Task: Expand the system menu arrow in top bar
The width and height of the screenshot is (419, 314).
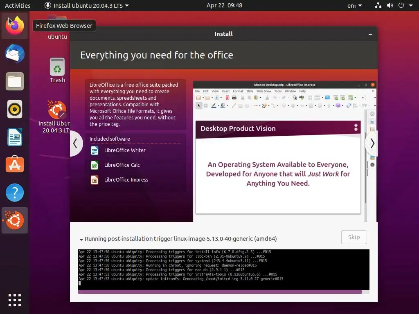Action: point(411,5)
